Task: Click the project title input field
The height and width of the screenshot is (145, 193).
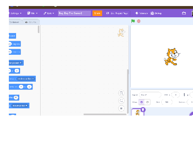Action: 74,13
